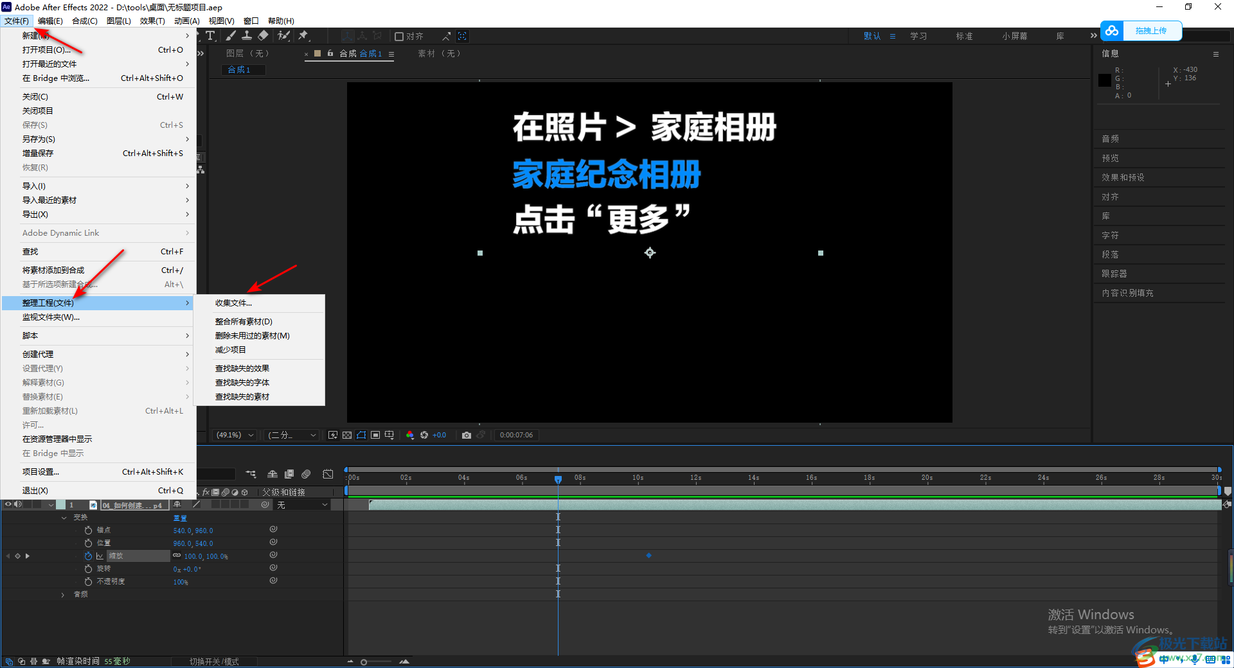Select the Puppet Pin tool
The height and width of the screenshot is (668, 1234).
(303, 36)
